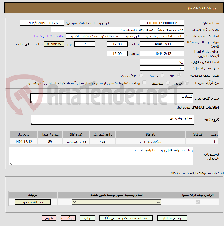Click the price validity hour field beside 1404/12/12
The height and width of the screenshot is (226, 224).
[x=117, y=53]
